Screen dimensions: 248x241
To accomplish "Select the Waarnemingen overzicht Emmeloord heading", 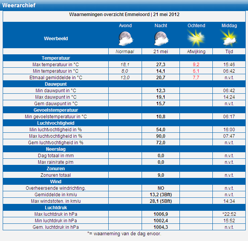I will click(124, 15).
